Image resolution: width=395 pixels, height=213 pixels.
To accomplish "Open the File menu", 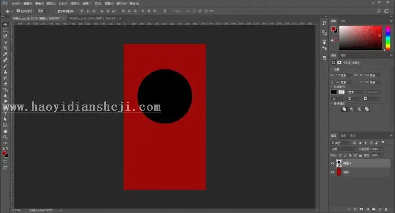I will (16, 4).
